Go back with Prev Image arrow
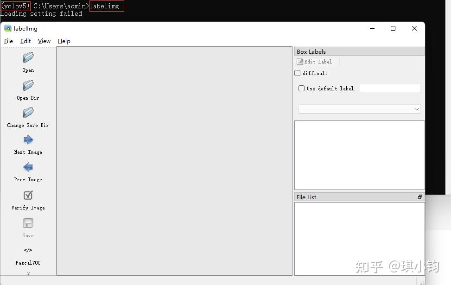This screenshot has height=285, width=451. tap(28, 167)
